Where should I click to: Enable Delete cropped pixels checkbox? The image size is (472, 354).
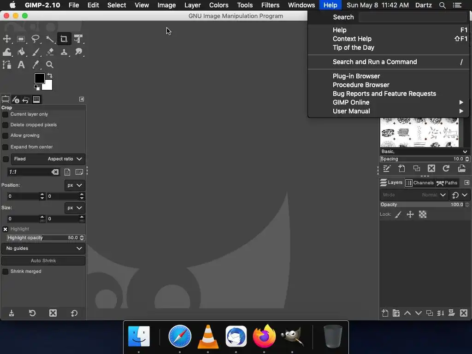click(x=6, y=125)
